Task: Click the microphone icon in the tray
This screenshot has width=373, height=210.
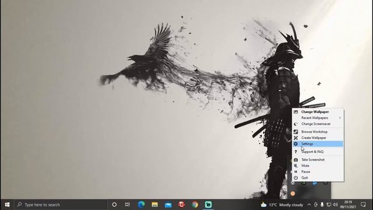Action: tap(322, 205)
